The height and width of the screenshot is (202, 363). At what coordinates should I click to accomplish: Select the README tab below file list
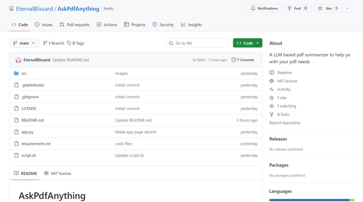tap(26, 173)
